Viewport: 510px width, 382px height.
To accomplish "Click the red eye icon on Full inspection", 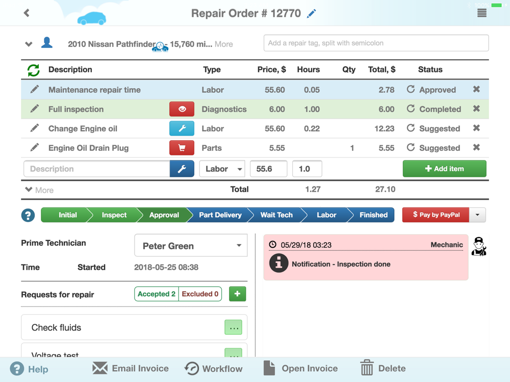I will [x=182, y=109].
